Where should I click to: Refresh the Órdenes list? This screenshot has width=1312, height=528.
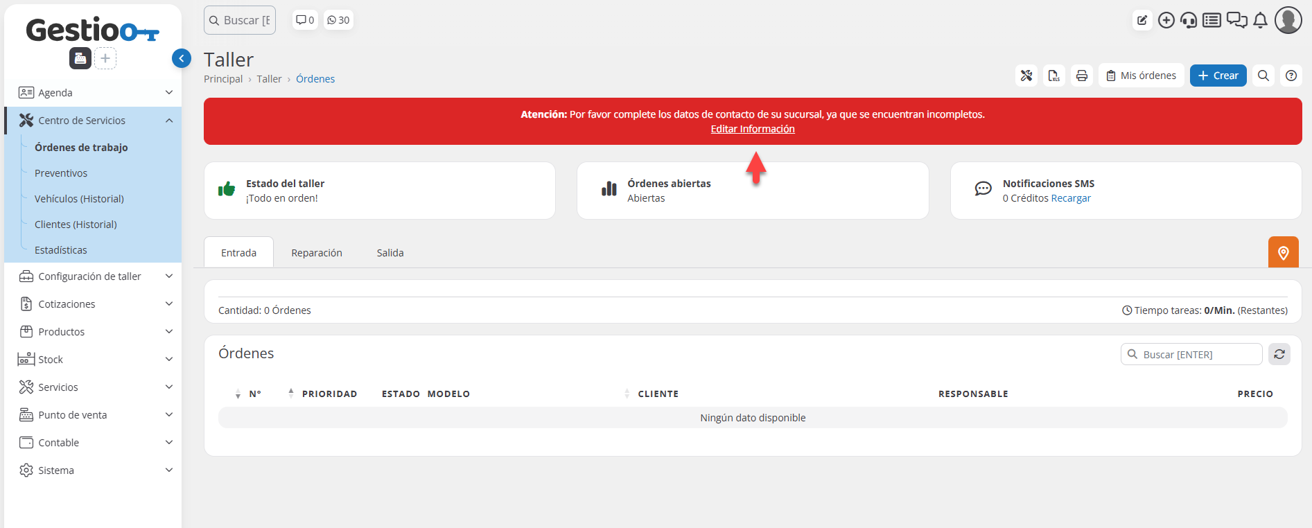click(1279, 354)
